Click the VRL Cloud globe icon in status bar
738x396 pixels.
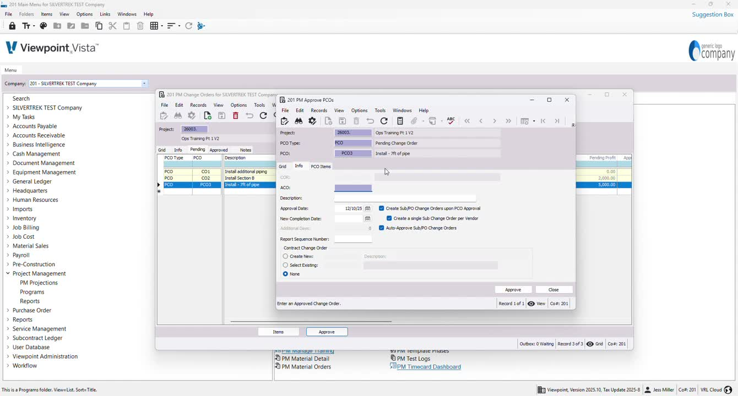pos(728,390)
